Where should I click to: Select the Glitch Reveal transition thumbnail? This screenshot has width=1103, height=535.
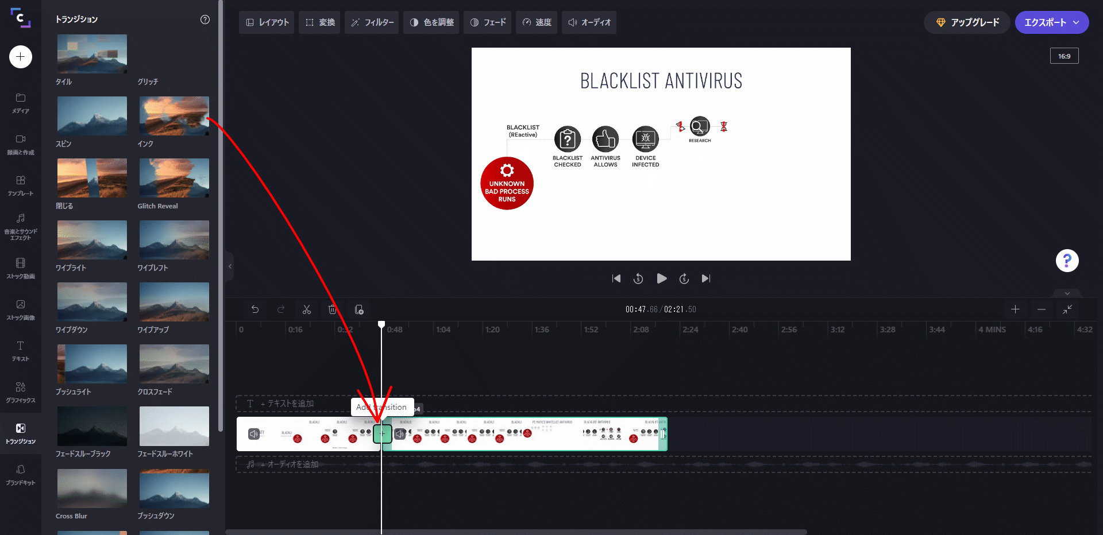coord(174,179)
